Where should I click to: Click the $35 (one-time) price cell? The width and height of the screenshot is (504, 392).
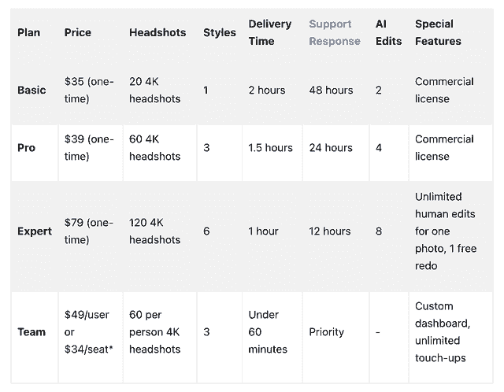[89, 90]
